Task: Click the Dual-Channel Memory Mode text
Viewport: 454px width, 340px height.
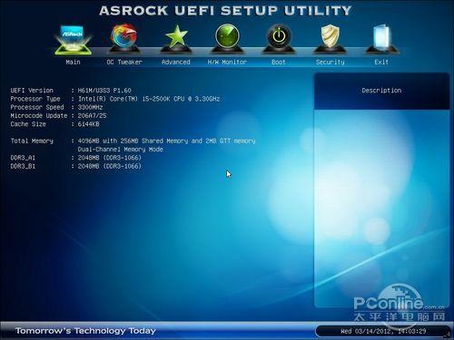Action: tap(121, 150)
